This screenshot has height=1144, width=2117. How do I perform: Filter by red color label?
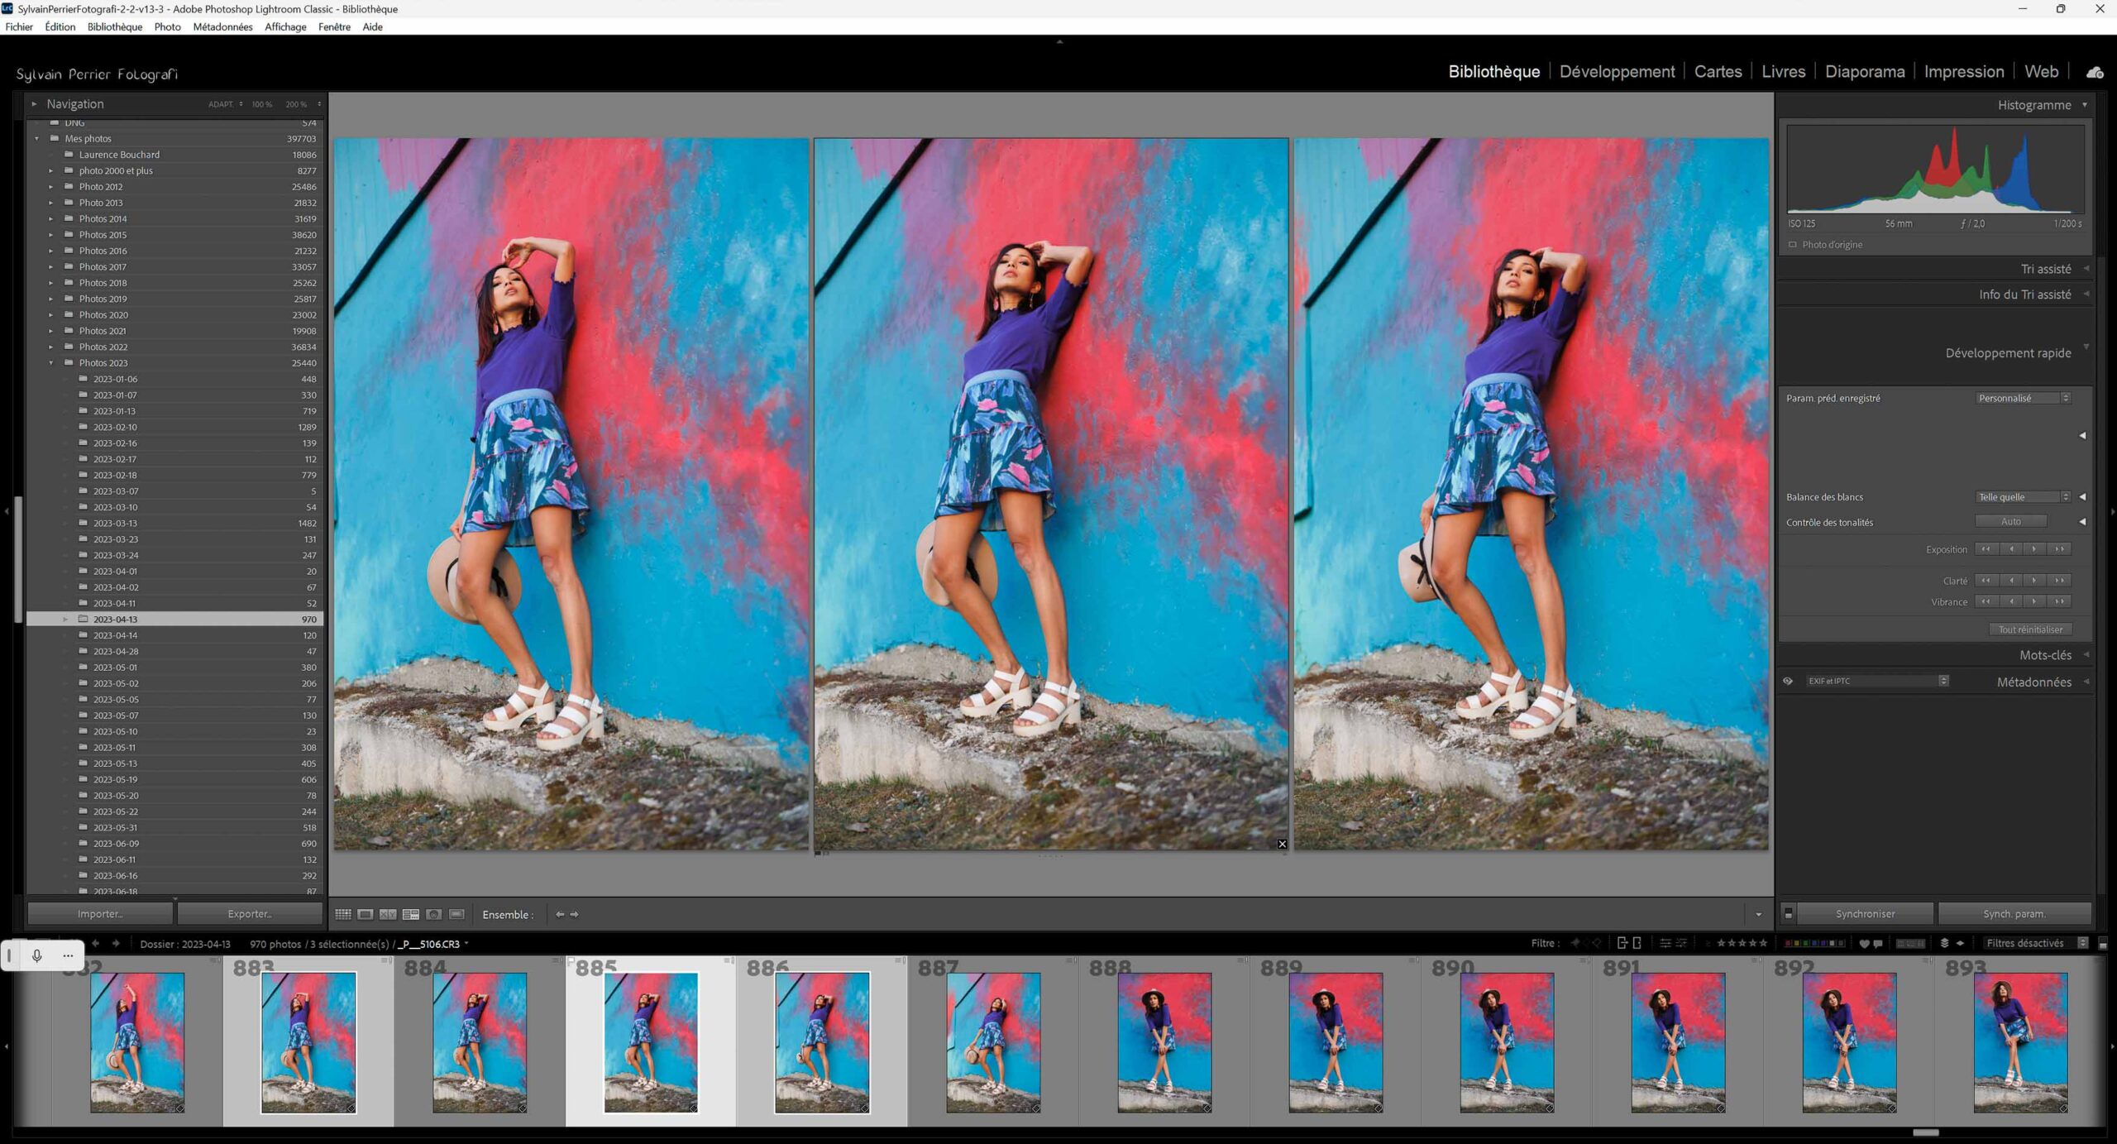click(x=1790, y=943)
